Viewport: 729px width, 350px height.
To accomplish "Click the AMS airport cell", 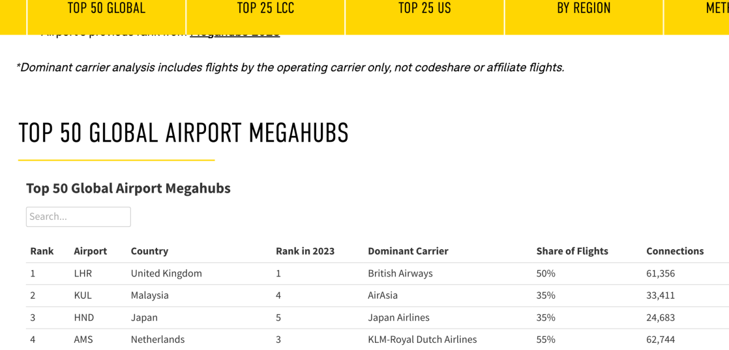I will (x=83, y=340).
